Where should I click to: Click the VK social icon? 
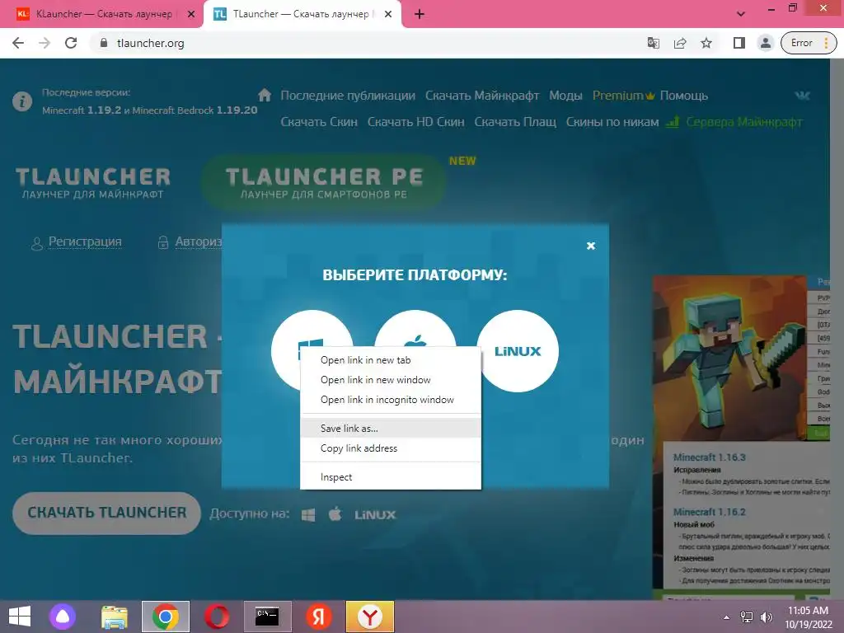802,96
